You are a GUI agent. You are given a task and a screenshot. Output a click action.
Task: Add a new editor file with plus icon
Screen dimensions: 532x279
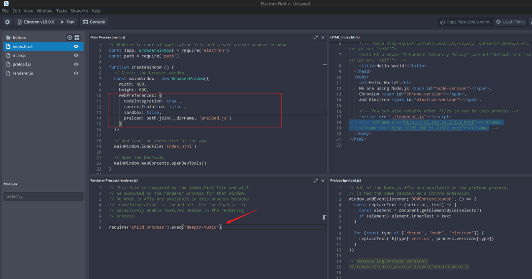[69, 37]
